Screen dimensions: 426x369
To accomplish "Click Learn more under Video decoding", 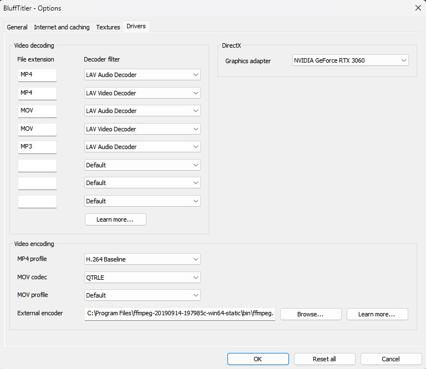I will [x=115, y=219].
